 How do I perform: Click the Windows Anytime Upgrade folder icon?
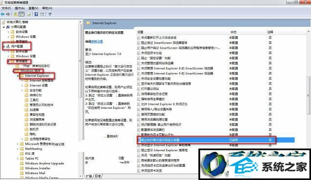pos(22,163)
